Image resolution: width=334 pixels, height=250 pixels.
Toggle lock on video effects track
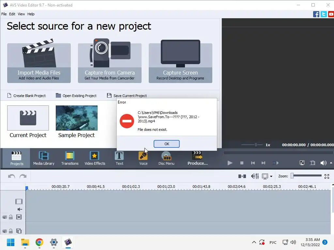(x=11, y=217)
